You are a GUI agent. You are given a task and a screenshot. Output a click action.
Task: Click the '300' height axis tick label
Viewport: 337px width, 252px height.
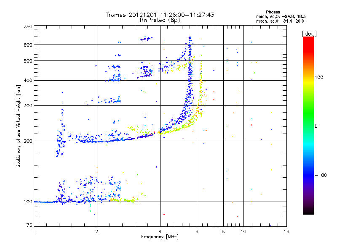(28, 106)
